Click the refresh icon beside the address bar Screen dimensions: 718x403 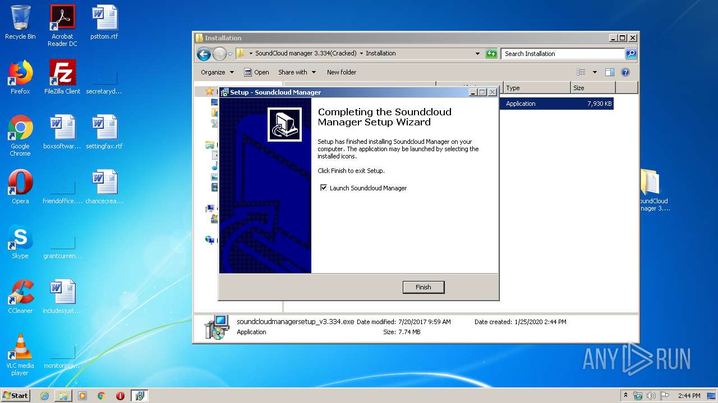(491, 54)
